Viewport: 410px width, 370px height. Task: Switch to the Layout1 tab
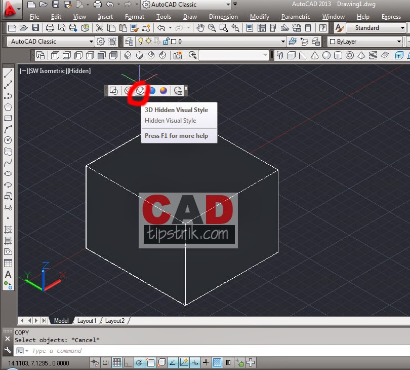click(87, 320)
